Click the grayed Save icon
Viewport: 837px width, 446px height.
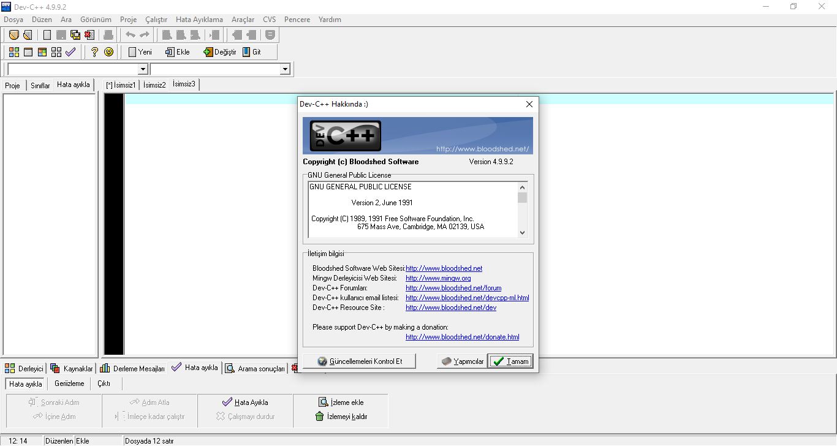point(61,35)
